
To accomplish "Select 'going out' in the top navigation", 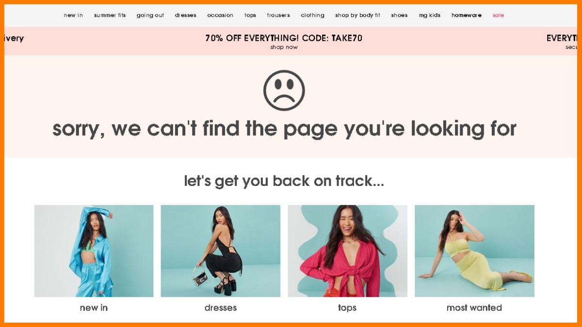I will [x=150, y=16].
